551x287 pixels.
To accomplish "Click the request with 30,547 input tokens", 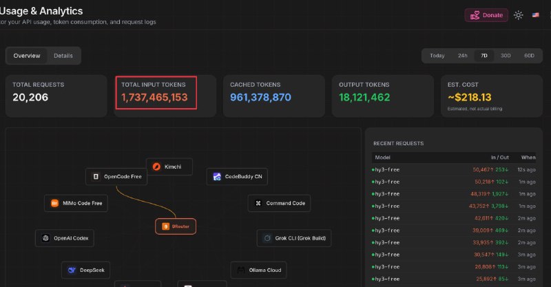I will pos(454,255).
